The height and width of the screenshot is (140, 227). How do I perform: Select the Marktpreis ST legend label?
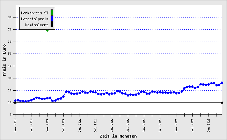[35, 13]
